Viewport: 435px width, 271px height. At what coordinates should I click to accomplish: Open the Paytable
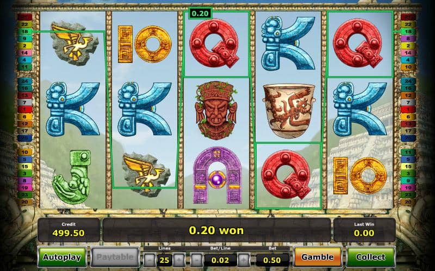[115, 257]
